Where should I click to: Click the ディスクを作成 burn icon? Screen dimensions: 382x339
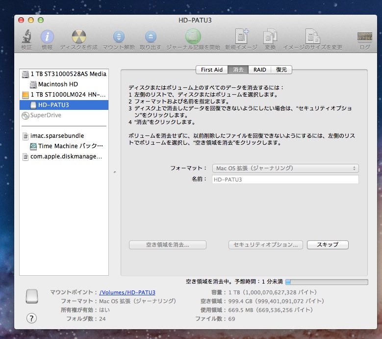[78, 37]
